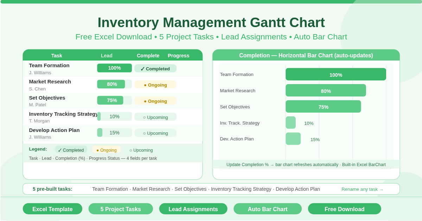Click the Free Download button
The width and height of the screenshot is (422, 221).
(x=344, y=209)
